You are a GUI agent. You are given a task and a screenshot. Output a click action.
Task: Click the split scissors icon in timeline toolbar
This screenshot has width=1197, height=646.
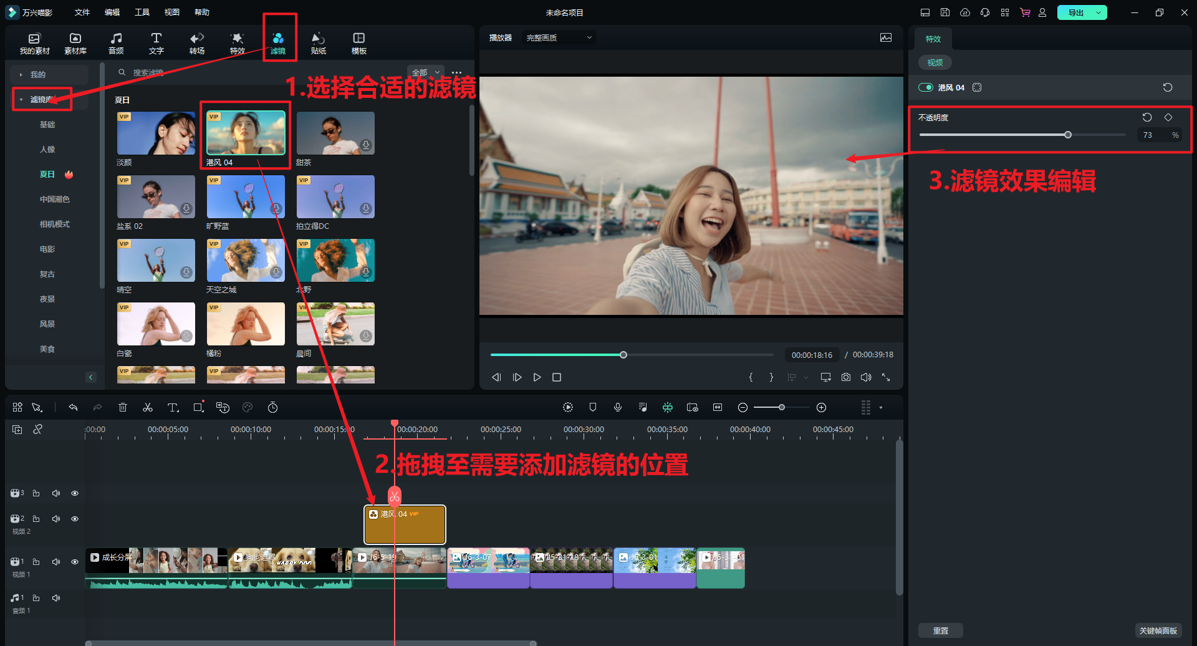[x=148, y=407]
